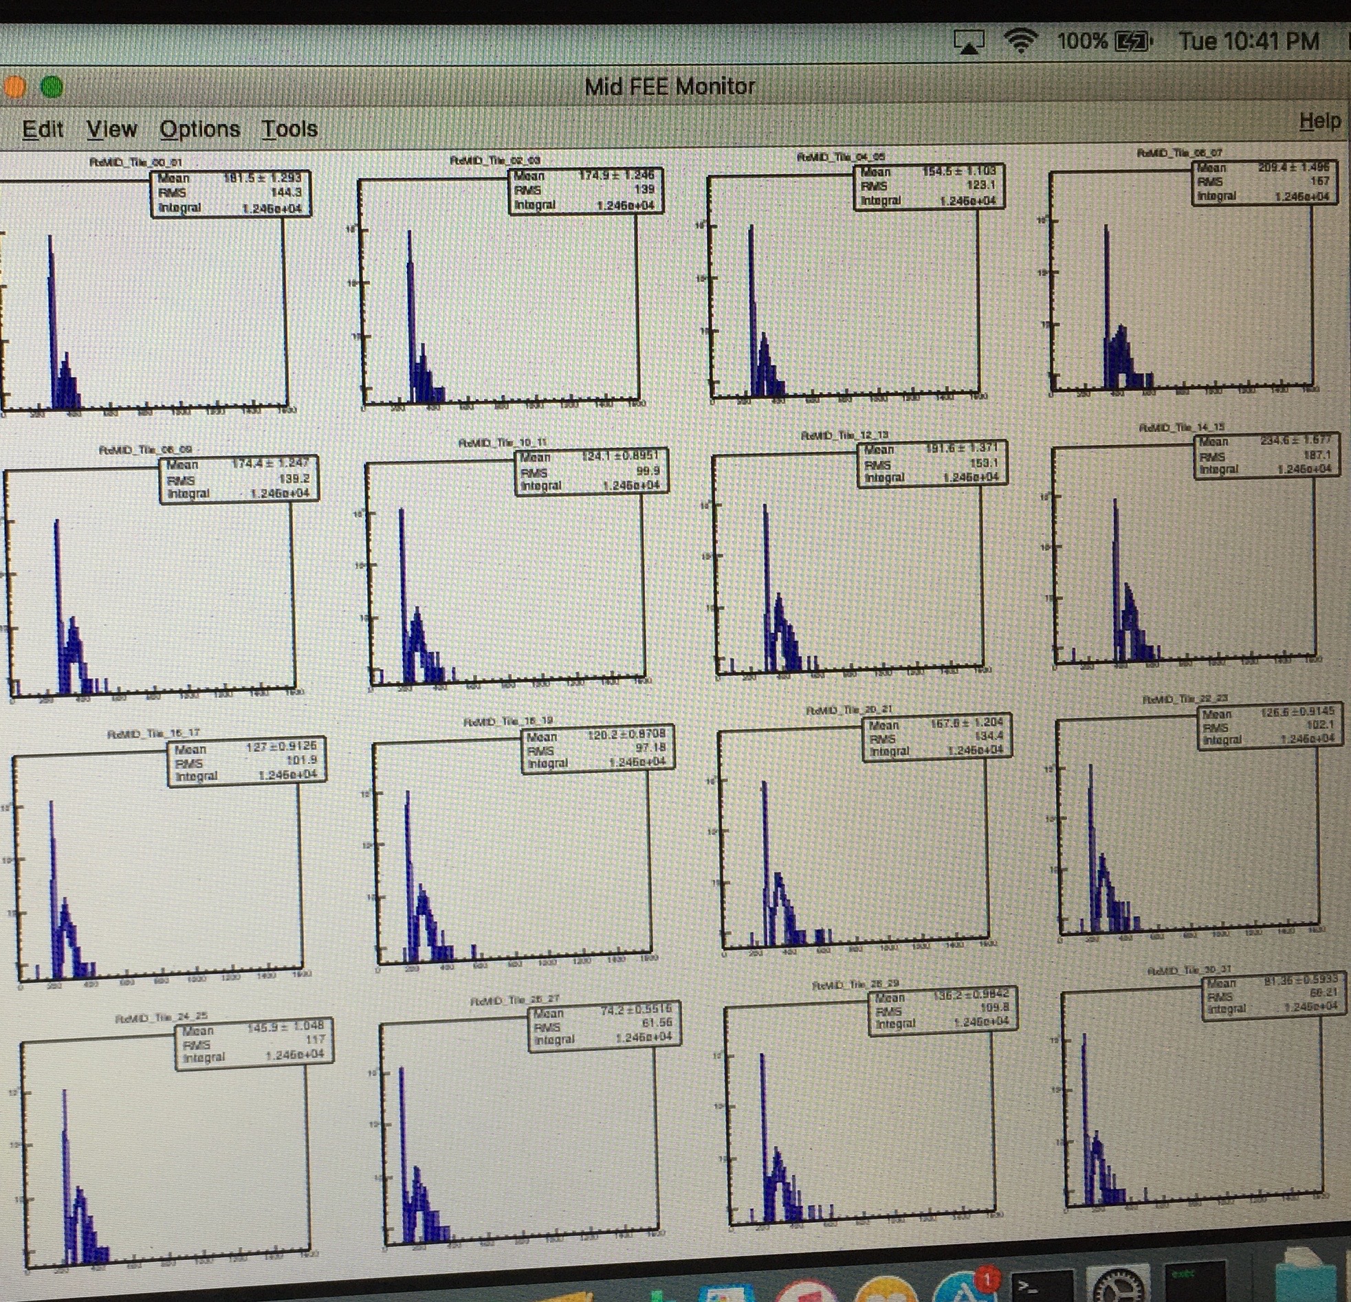
Task: Click stats box with Mean 181.5 ± 1.293
Action: 231,194
